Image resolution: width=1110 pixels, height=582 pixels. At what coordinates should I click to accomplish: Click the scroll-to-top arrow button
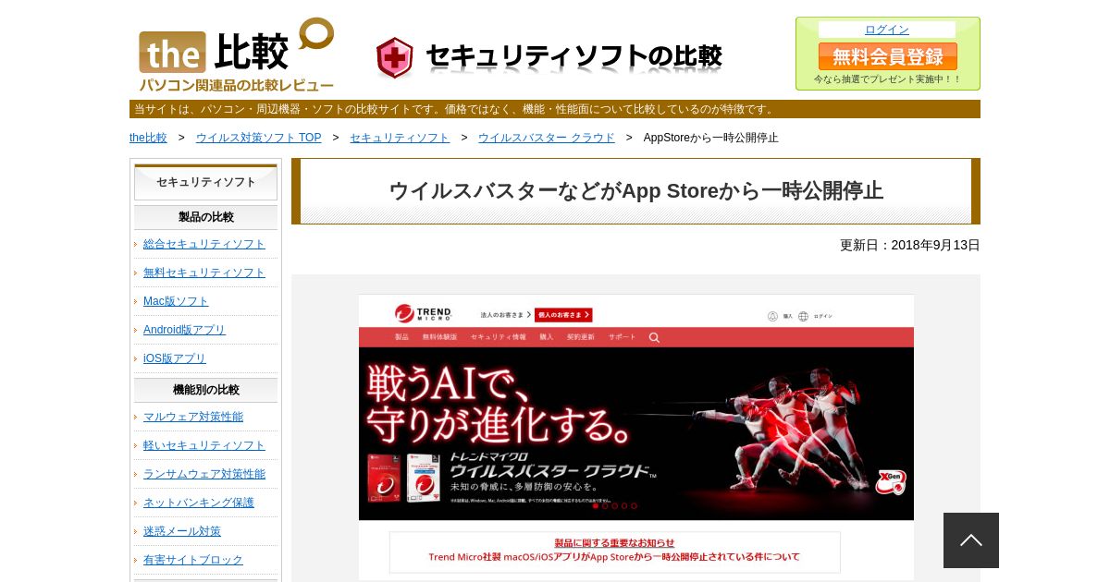[x=971, y=540]
